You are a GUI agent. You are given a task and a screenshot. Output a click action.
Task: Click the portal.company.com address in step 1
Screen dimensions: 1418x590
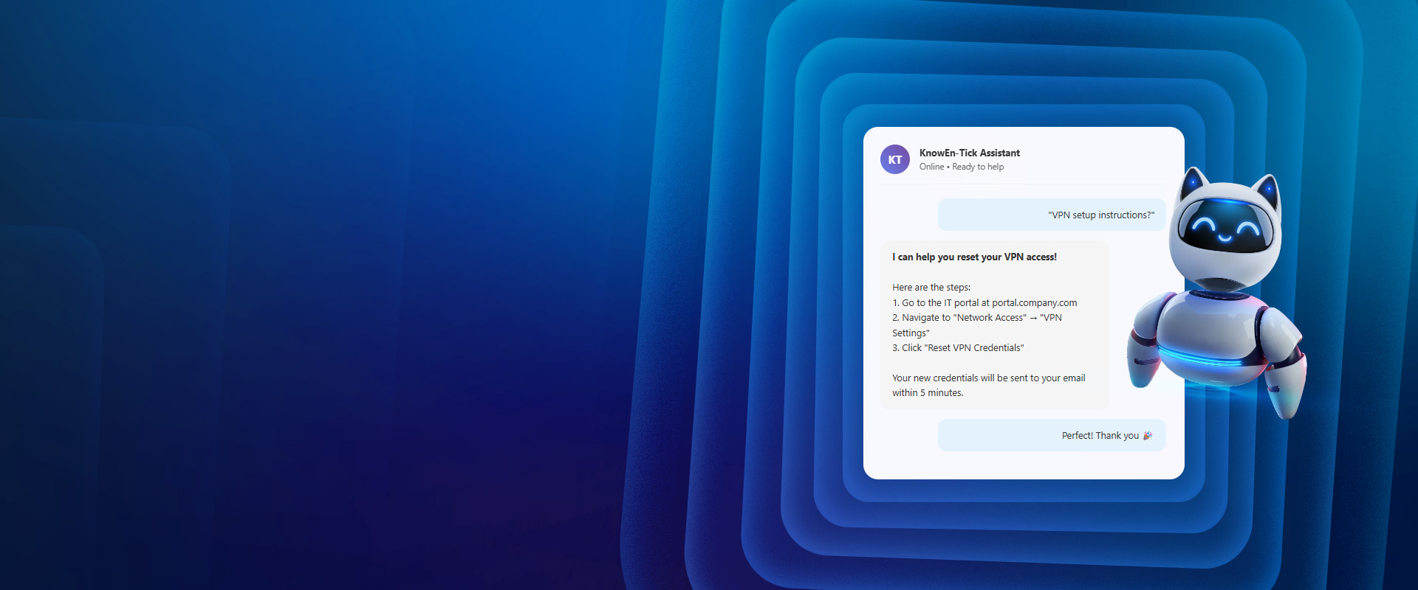point(1034,302)
